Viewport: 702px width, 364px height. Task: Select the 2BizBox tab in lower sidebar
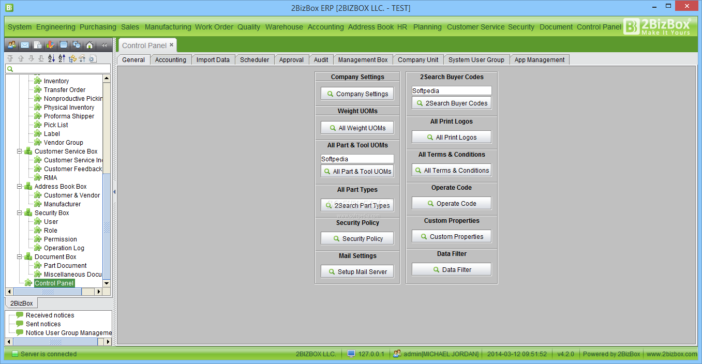(x=22, y=304)
